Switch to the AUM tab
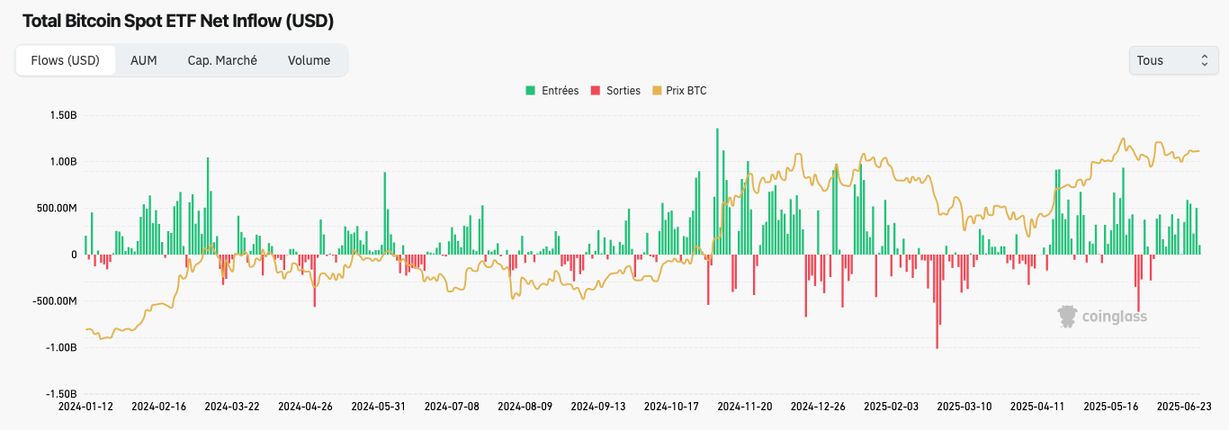This screenshot has width=1229, height=430. pyautogui.click(x=144, y=60)
